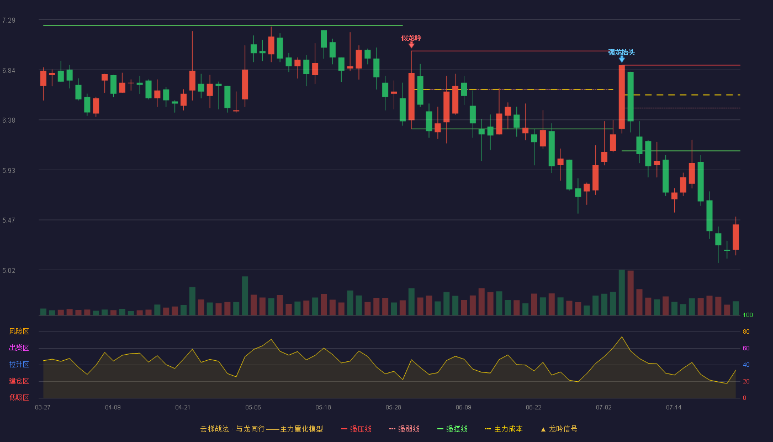Click the 5.47 price axis label
Image resolution: width=773 pixels, height=442 pixels.
pyautogui.click(x=9, y=220)
